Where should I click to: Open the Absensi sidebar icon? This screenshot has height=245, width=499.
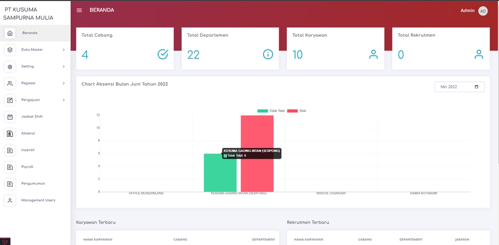10,134
